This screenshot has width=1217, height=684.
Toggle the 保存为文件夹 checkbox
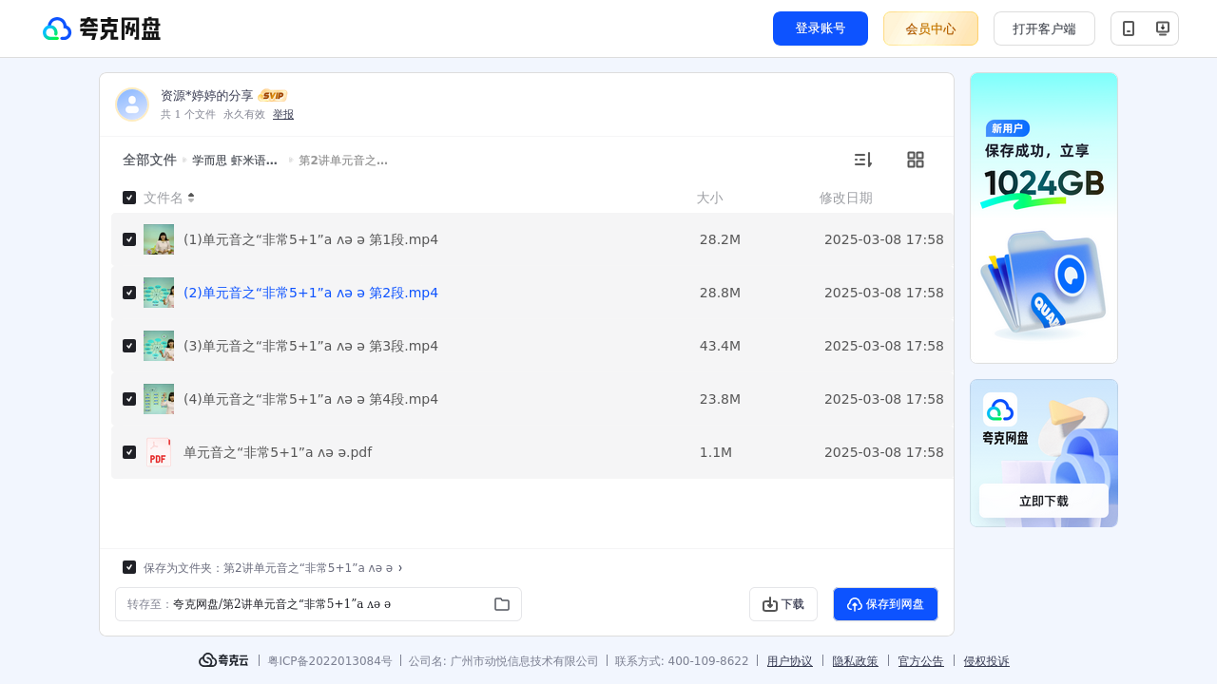(129, 567)
